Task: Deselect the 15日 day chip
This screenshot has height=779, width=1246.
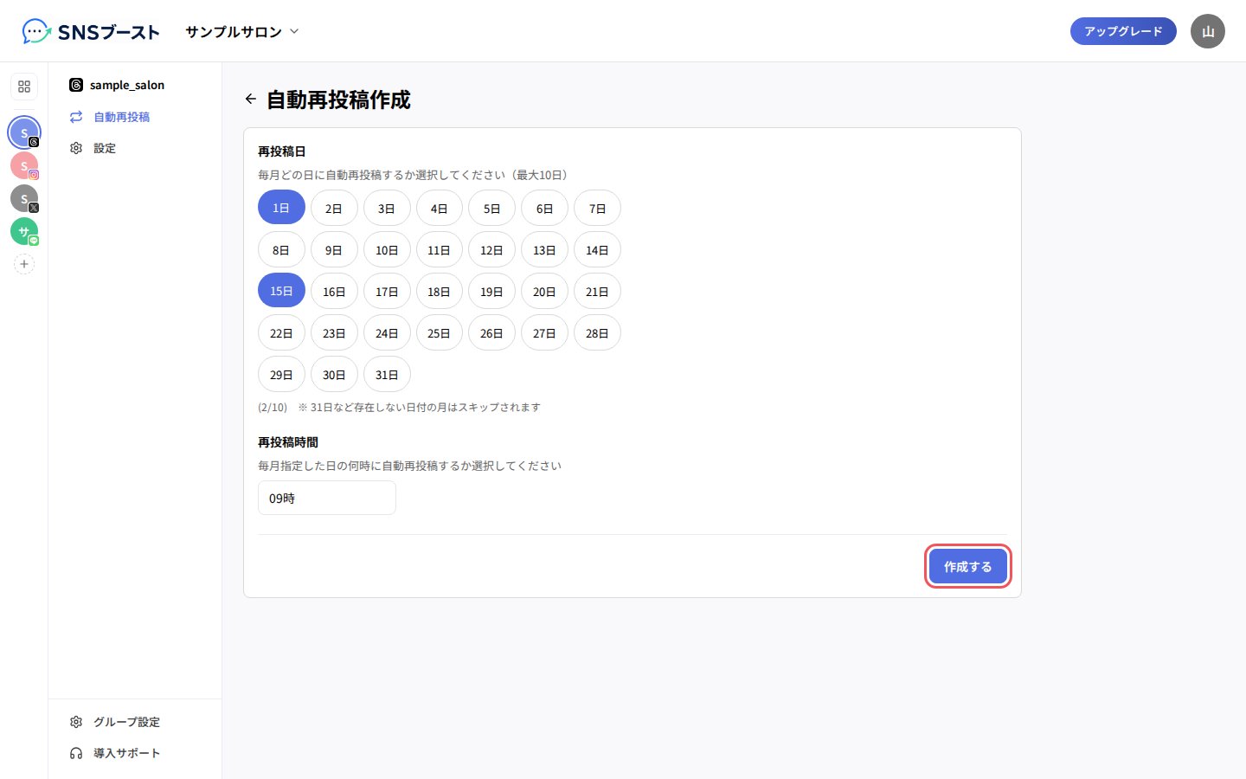Action: coord(281,291)
